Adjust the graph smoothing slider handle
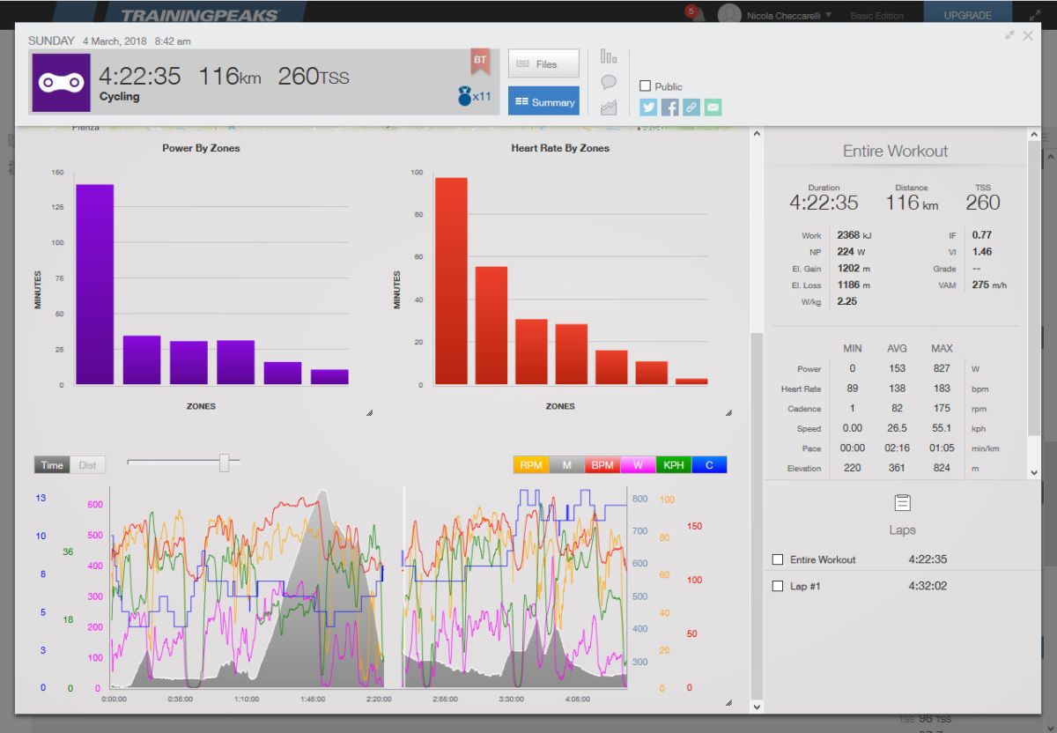 pos(224,463)
